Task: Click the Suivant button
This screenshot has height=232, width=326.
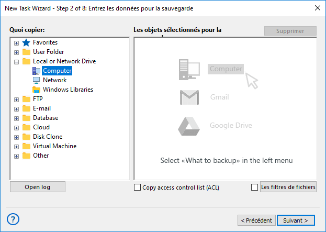Action: tap(296, 220)
